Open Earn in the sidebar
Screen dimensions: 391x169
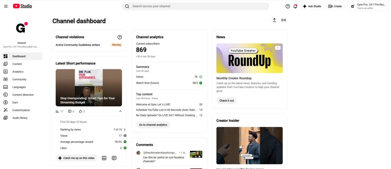click(x=22, y=102)
